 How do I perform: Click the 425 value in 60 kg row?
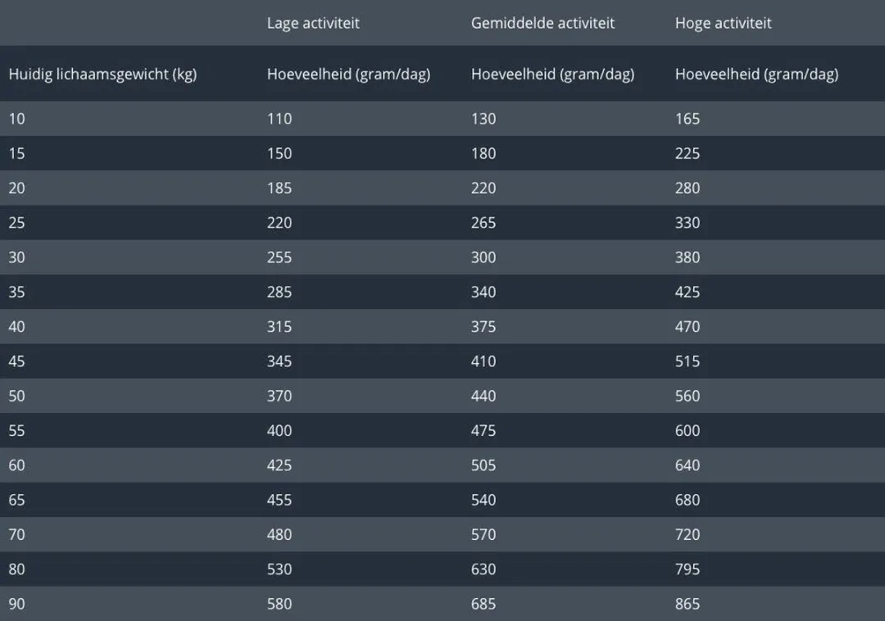pos(279,465)
